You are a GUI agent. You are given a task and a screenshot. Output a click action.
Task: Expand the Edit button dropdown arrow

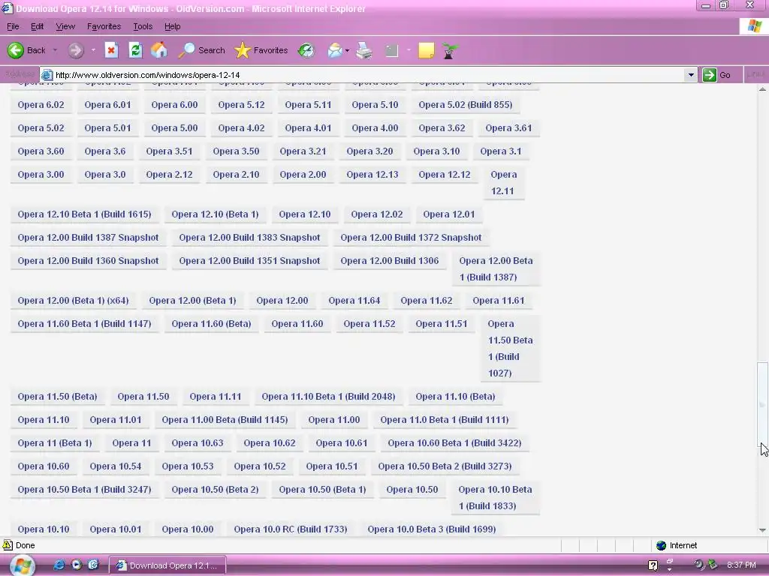(x=408, y=50)
